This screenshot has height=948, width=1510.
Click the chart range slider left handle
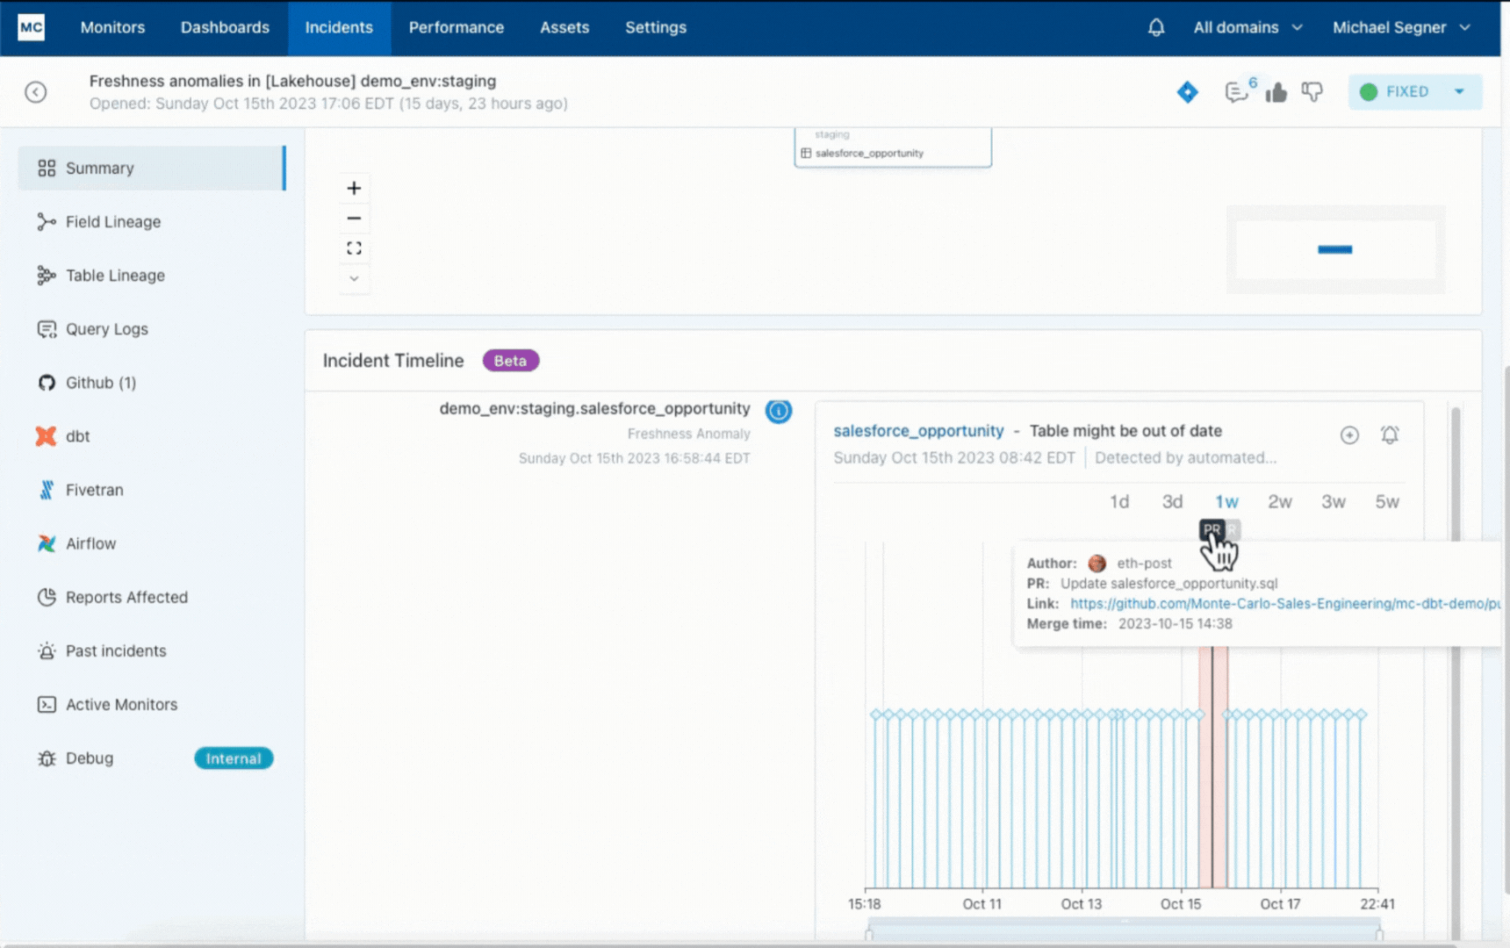pos(869,934)
